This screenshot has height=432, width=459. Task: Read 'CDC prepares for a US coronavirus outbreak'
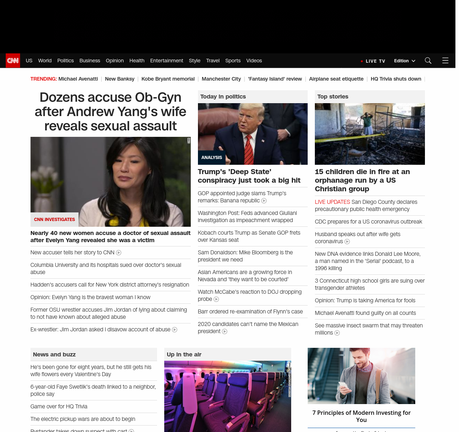tap(368, 222)
